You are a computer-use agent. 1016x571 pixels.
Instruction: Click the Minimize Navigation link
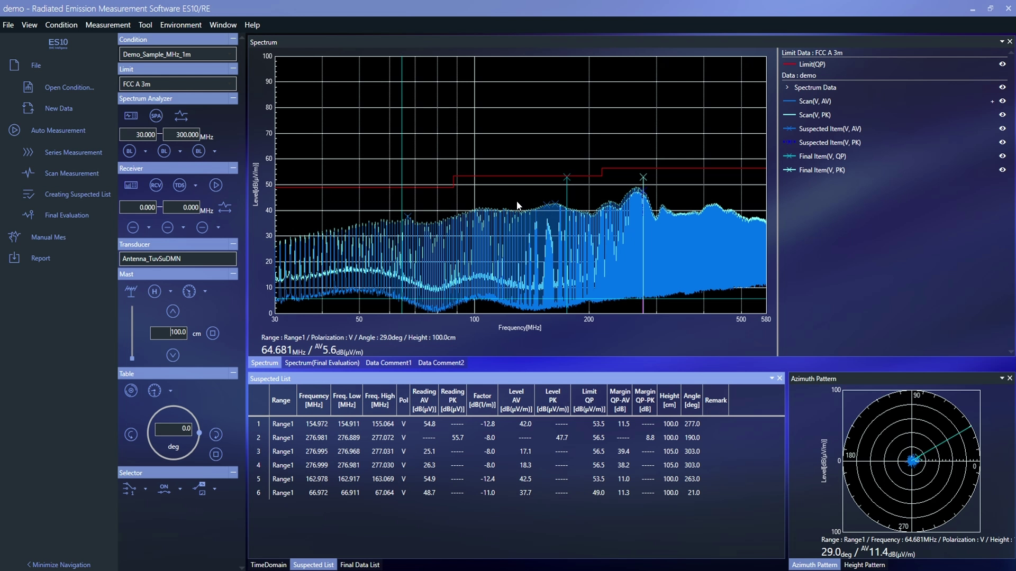pyautogui.click(x=58, y=564)
